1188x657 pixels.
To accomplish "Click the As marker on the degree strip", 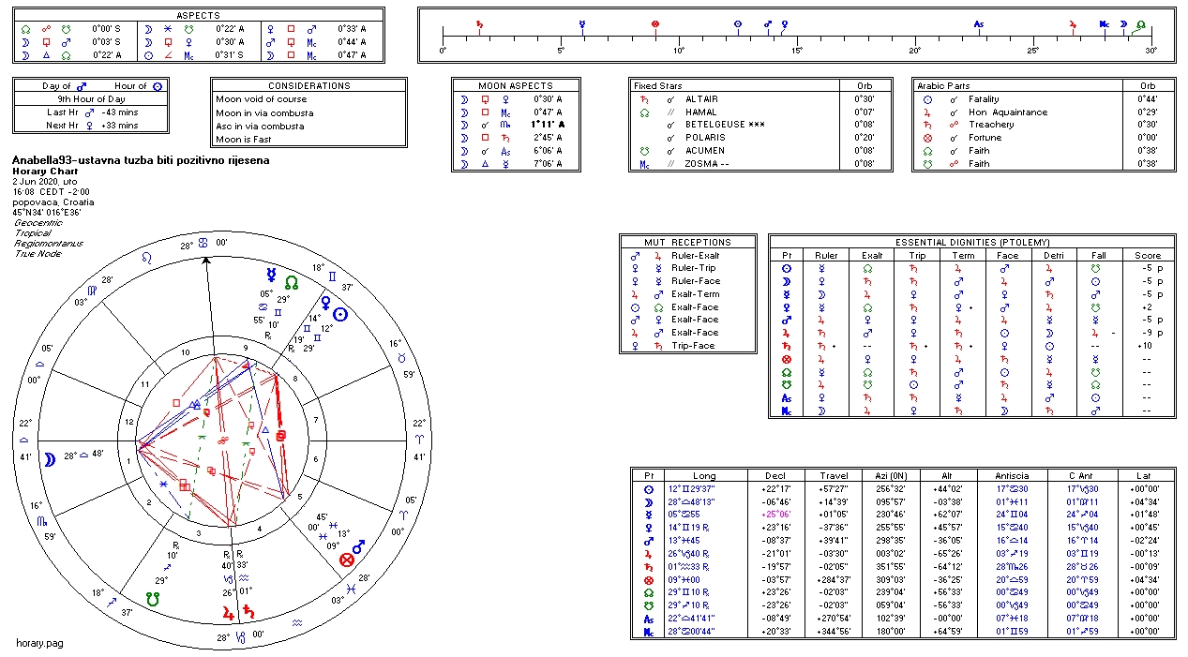I will [979, 23].
